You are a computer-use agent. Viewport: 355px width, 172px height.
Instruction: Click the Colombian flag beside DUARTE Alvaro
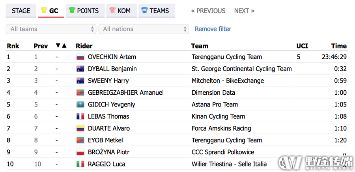[80, 128]
